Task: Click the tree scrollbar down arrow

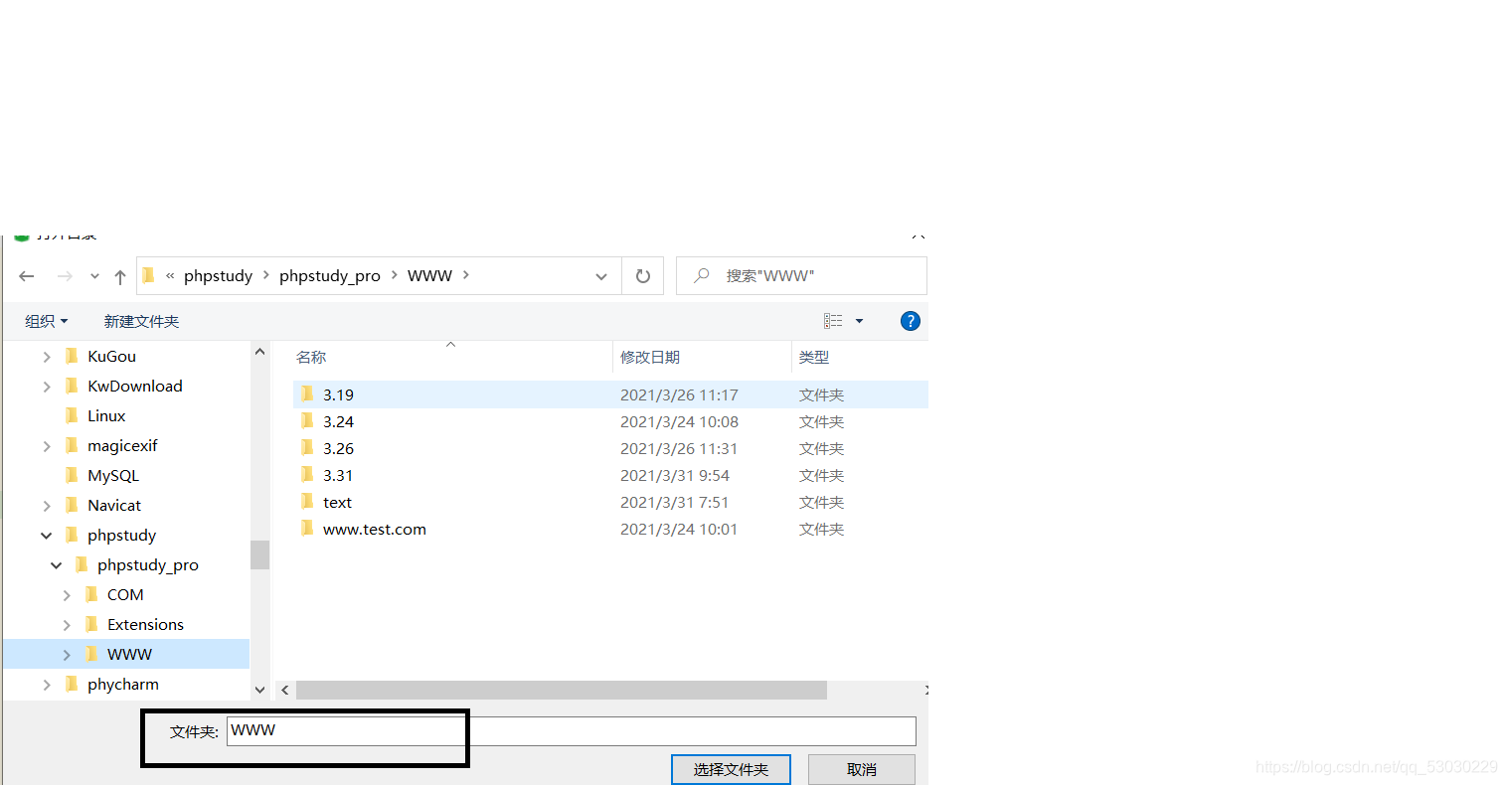Action: coord(259,690)
